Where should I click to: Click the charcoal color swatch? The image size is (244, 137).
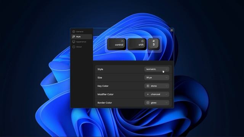(148, 94)
